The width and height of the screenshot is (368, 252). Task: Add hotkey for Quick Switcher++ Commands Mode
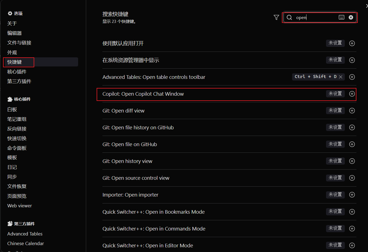352,229
